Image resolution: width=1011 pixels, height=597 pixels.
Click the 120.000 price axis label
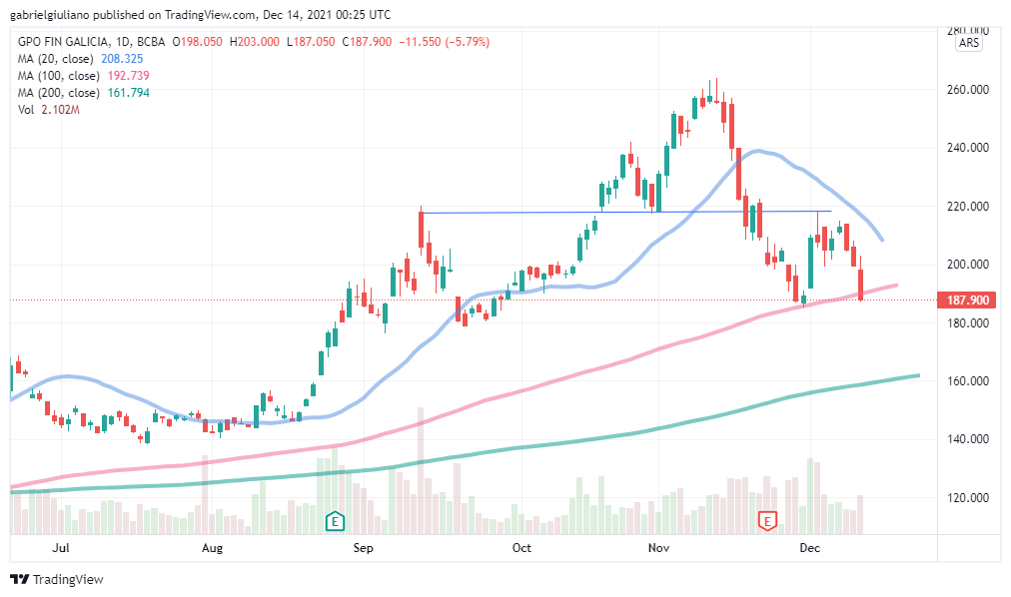point(968,497)
